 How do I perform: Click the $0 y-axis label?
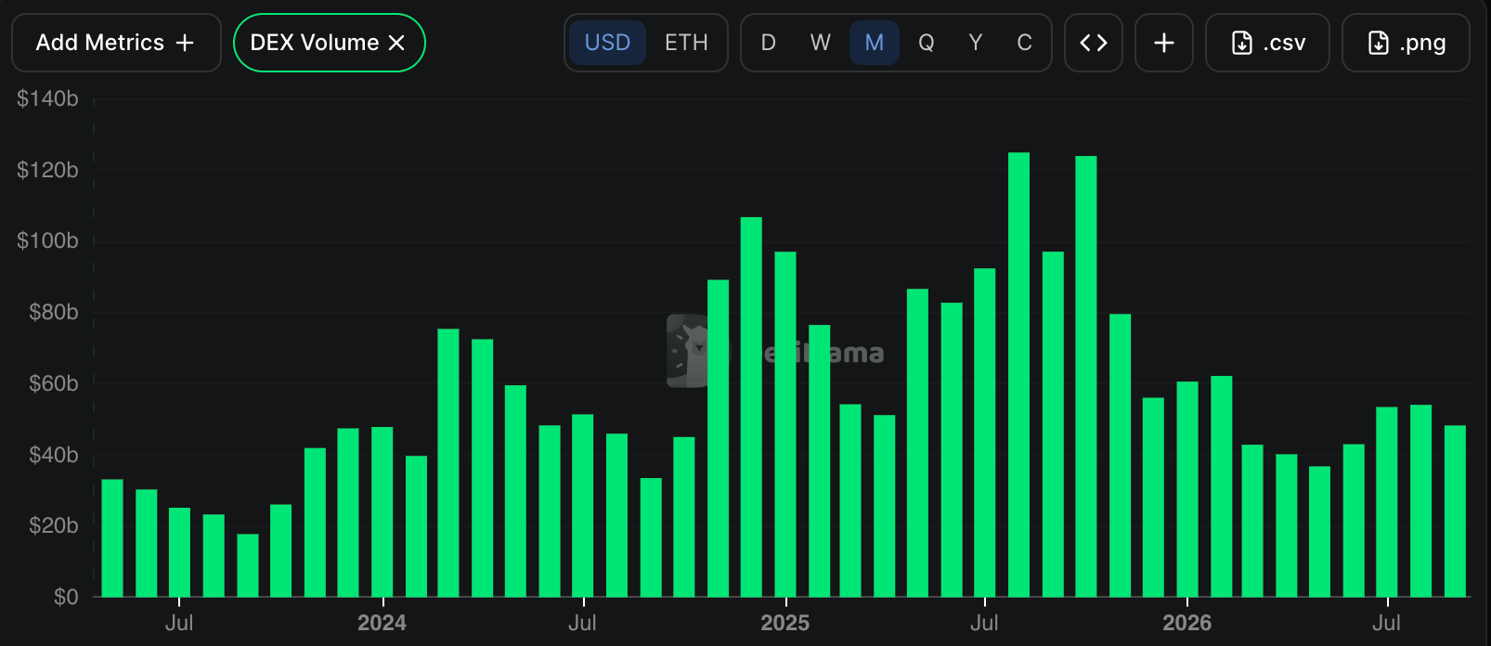coord(66,597)
